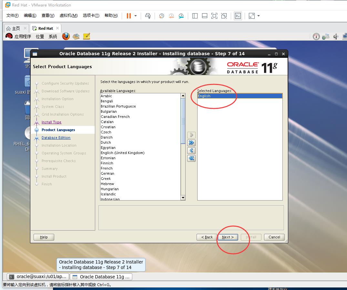Open the 帮助(H) menu
This screenshot has width=347, height=290.
click(x=111, y=16)
